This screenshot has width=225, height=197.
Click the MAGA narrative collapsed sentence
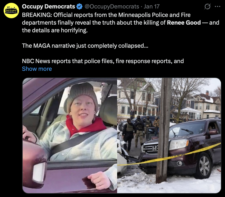[x=85, y=46]
